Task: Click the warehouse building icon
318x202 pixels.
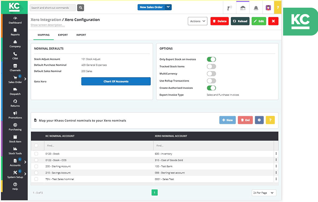Action: [x=243, y=8]
